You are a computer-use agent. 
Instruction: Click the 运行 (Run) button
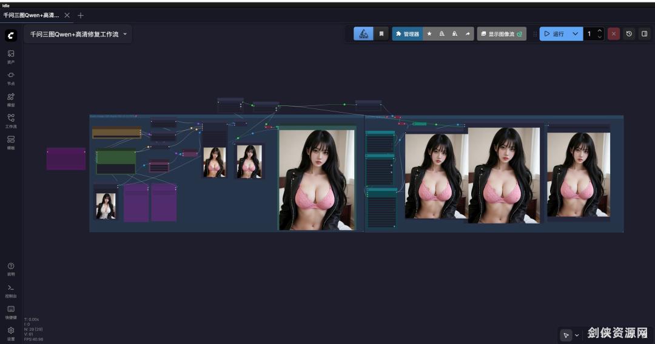point(554,34)
